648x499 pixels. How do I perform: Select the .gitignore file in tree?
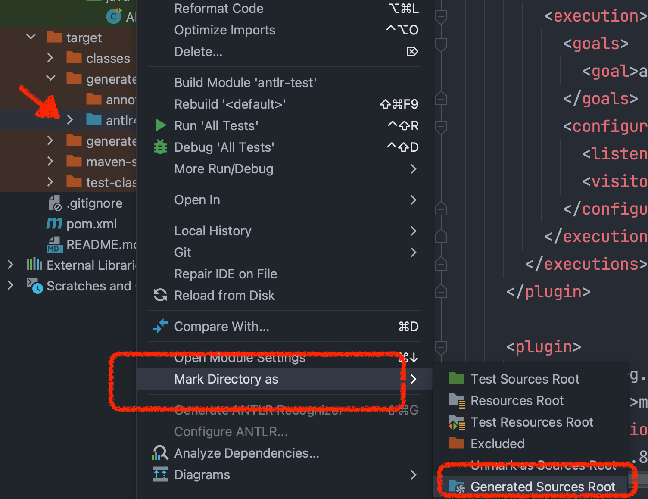click(94, 203)
